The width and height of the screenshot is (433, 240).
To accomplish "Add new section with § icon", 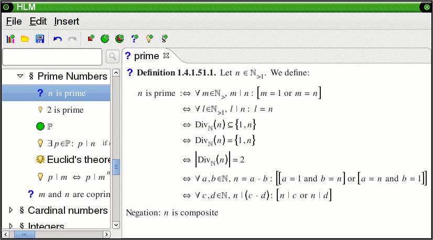I will click(164, 38).
